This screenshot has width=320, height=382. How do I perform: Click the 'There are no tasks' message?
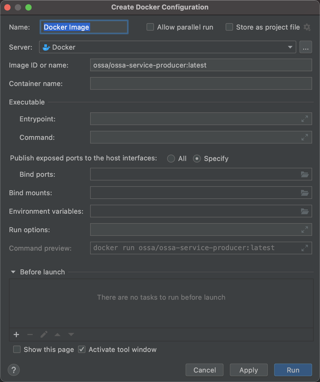point(161,297)
